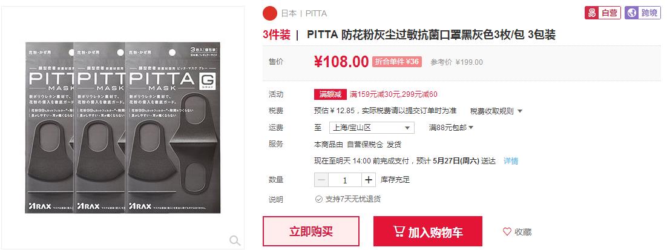Click the heart icon to favorite item
This screenshot has width=667, height=250.
pos(507,232)
